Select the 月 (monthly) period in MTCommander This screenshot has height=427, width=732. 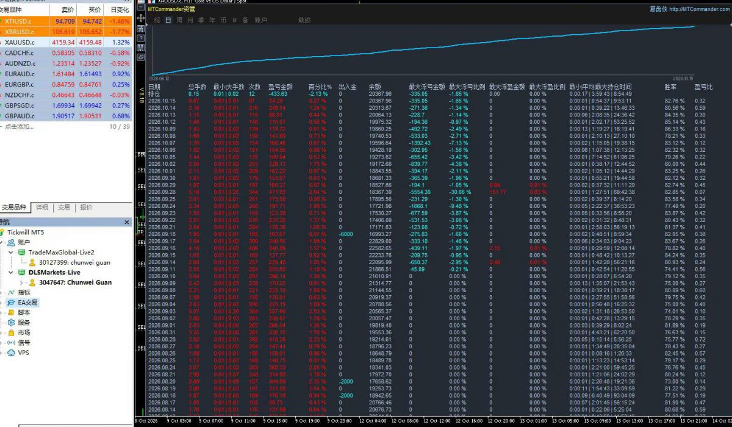pyautogui.click(x=190, y=20)
